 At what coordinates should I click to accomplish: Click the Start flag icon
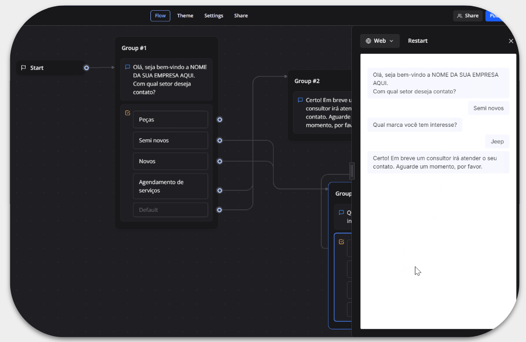click(24, 68)
